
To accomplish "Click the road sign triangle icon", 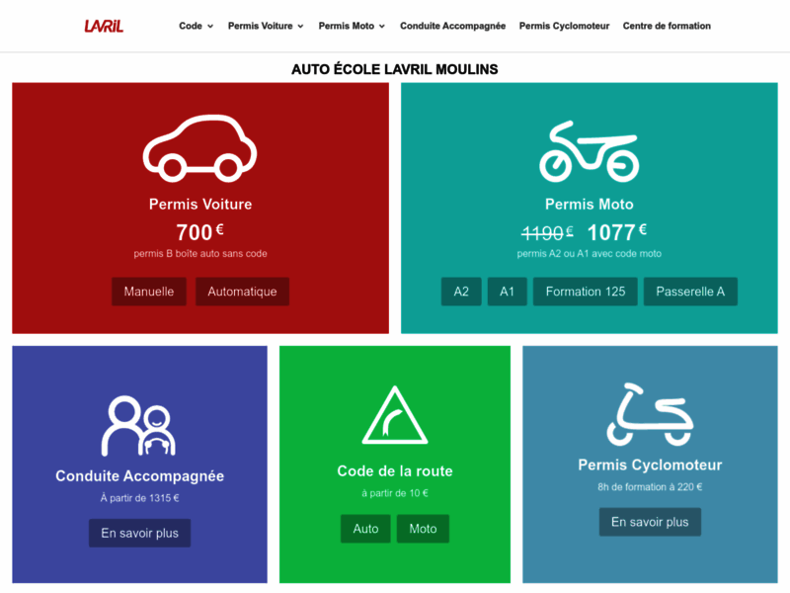I will coord(394,418).
